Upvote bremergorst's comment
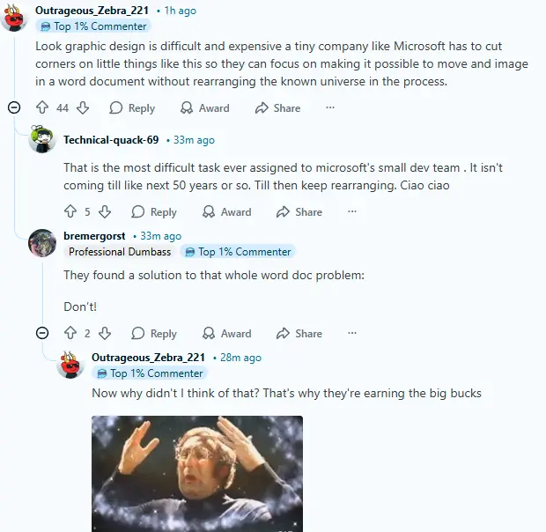 pyautogui.click(x=70, y=333)
